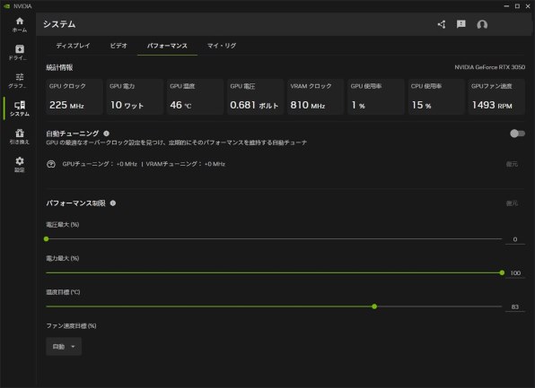Click the GPUファン速度 1493 RPM card
This screenshot has height=388, width=535.
(x=496, y=97)
